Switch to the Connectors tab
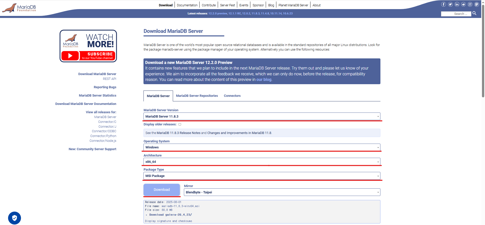485x225 pixels. [x=232, y=96]
